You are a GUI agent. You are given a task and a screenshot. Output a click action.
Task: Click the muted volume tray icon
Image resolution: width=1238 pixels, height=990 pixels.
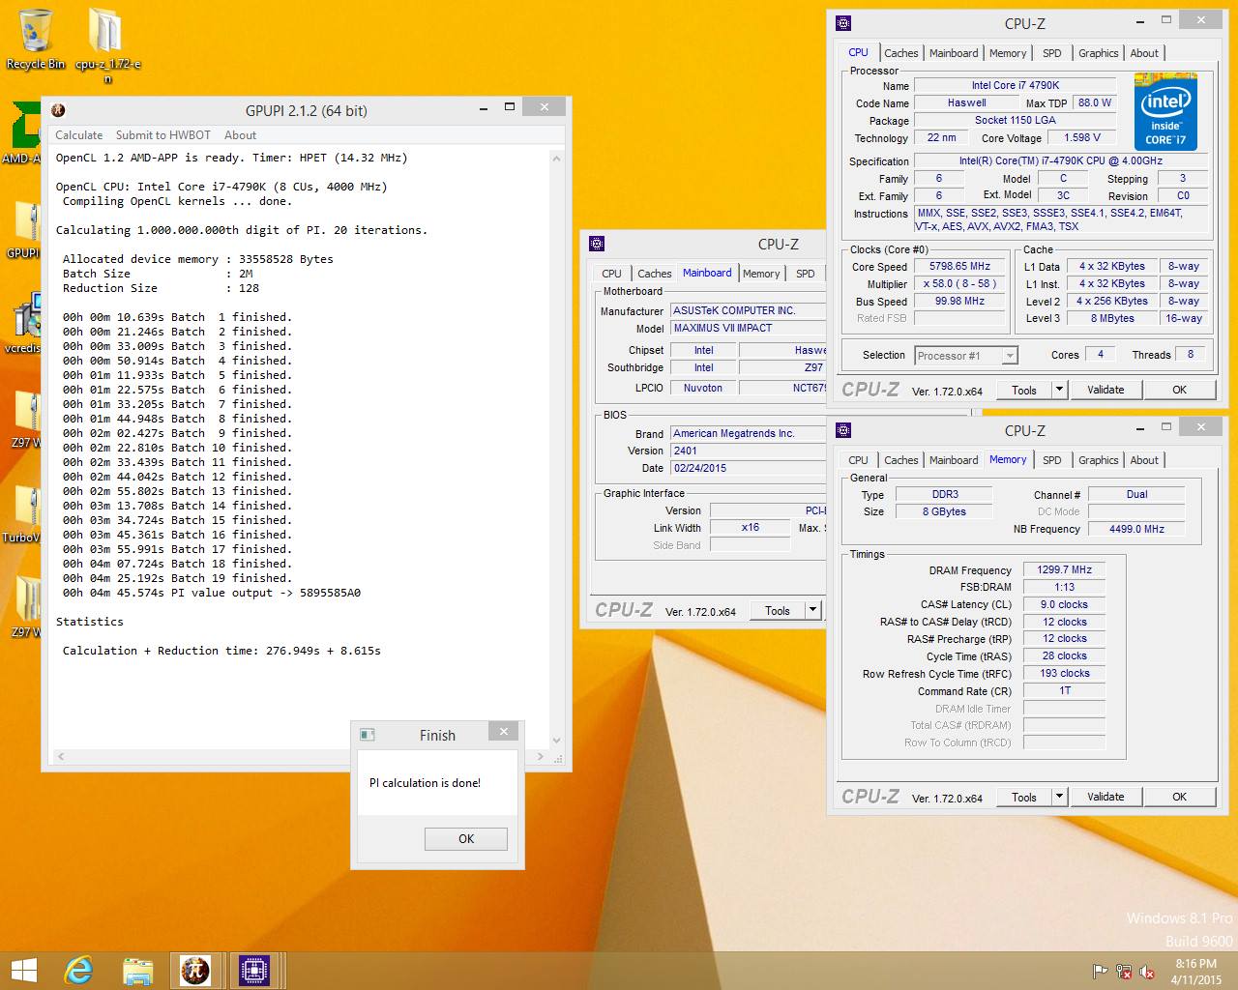(1147, 972)
